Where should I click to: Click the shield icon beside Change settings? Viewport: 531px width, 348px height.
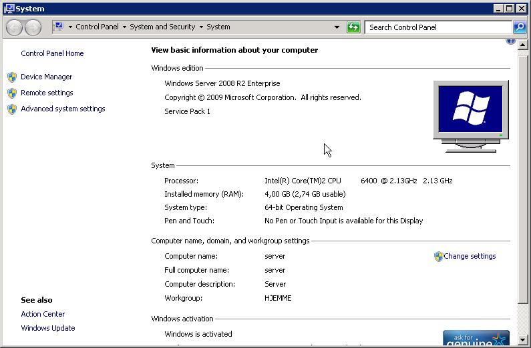coord(438,257)
